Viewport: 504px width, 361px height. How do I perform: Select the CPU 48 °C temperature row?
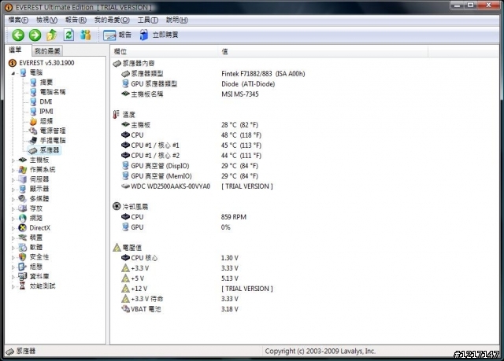click(191, 135)
